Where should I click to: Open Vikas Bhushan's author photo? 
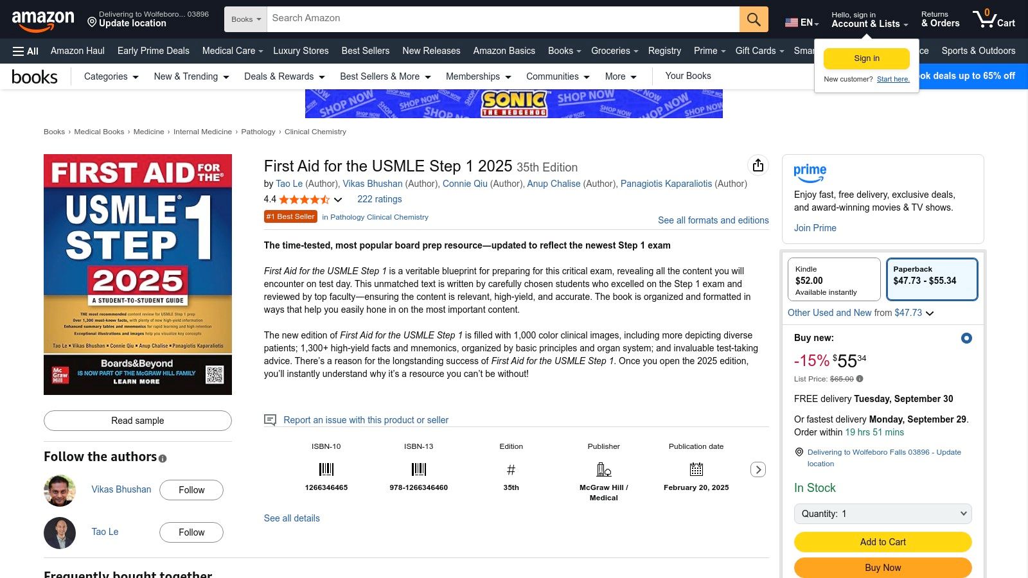pos(60,491)
